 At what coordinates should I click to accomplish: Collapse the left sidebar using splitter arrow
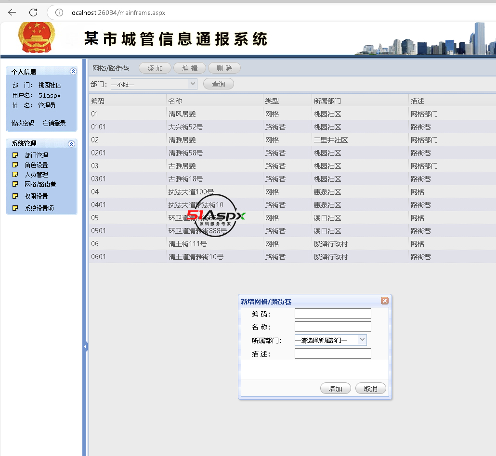(85, 346)
